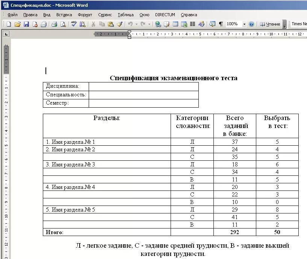Click the empty field next to Семестр

[x=144, y=103]
